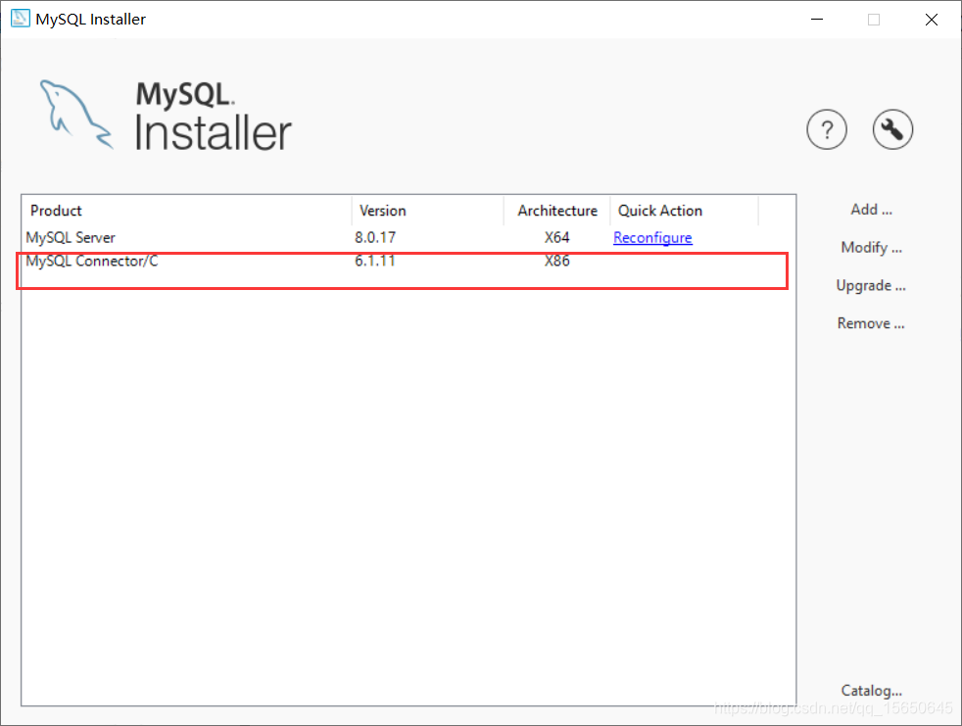Sort by the Version column header
Viewport: 962px width, 726px height.
click(428, 211)
